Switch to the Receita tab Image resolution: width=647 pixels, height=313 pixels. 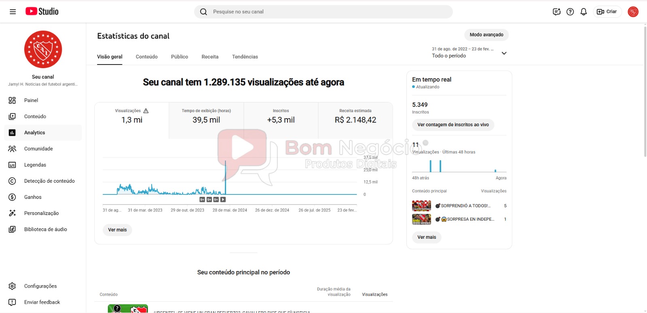pyautogui.click(x=210, y=57)
